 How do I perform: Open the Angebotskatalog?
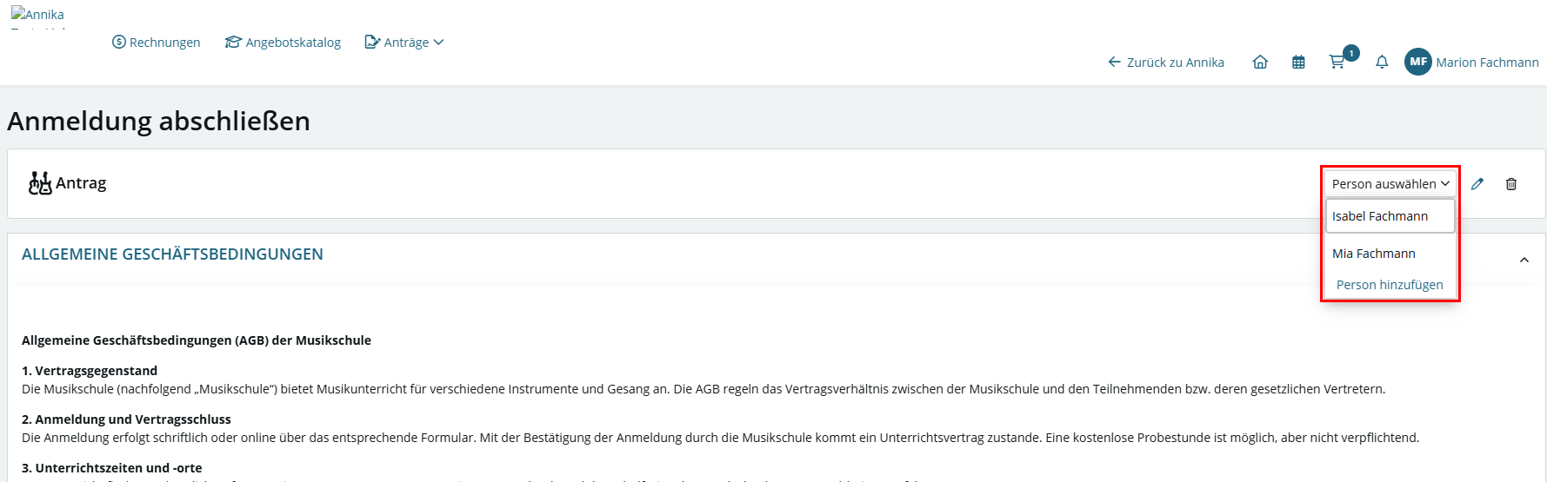point(283,42)
